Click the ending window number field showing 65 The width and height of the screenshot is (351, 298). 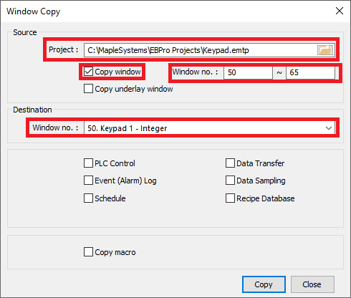point(310,72)
